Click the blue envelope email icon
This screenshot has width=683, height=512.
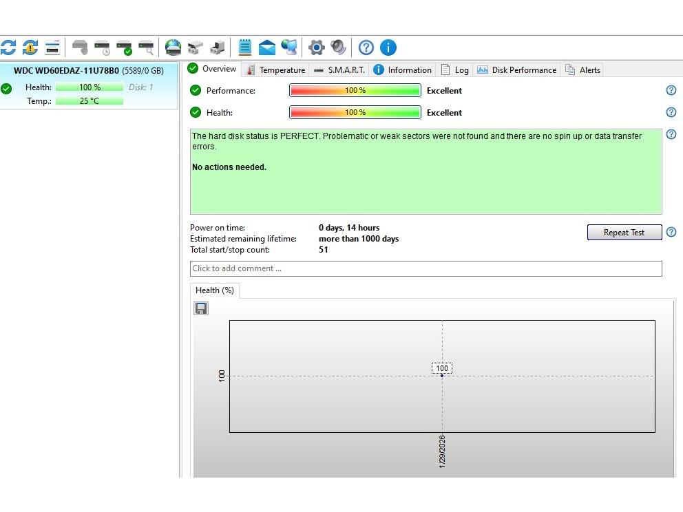coord(267,47)
